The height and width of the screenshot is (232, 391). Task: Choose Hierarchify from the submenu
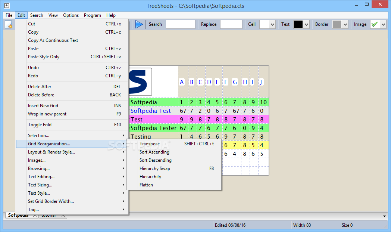click(x=174, y=177)
